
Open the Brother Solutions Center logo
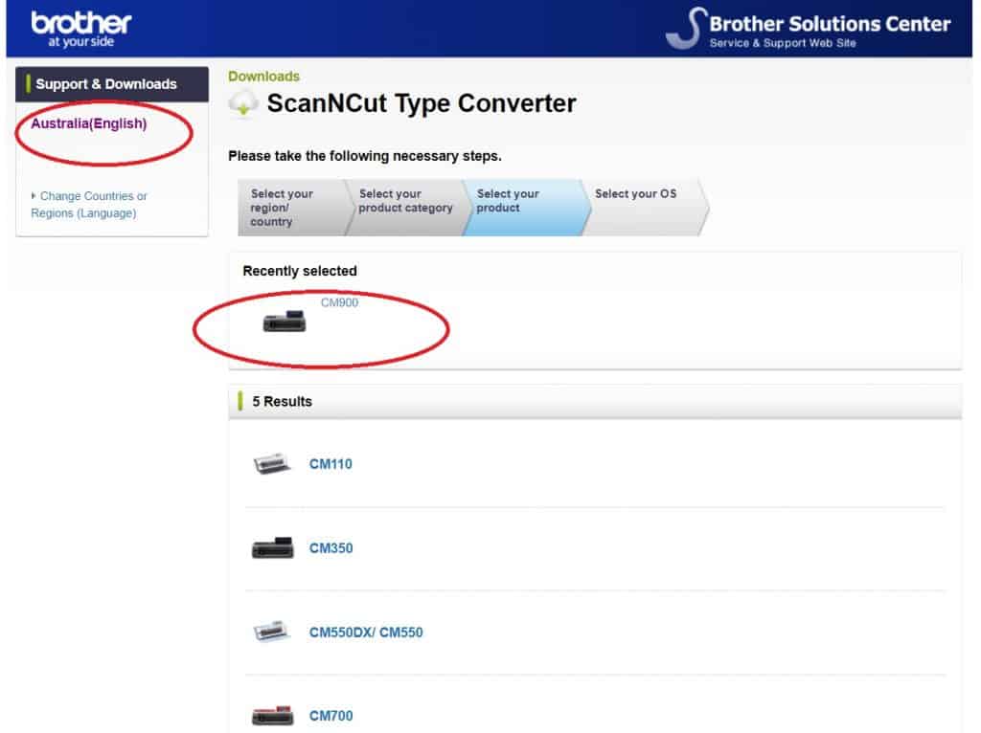[808, 29]
